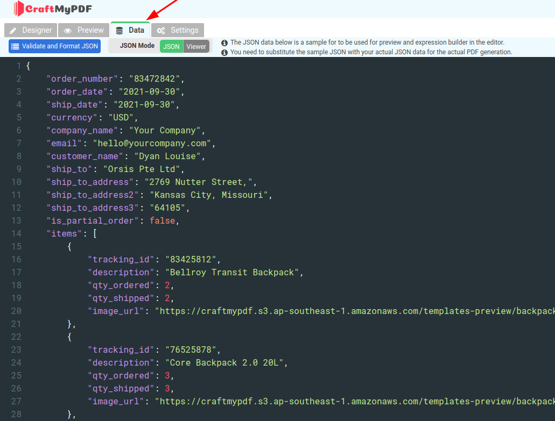Click the pencil icon on Designer tab
This screenshot has width=555, height=421.
tap(14, 31)
